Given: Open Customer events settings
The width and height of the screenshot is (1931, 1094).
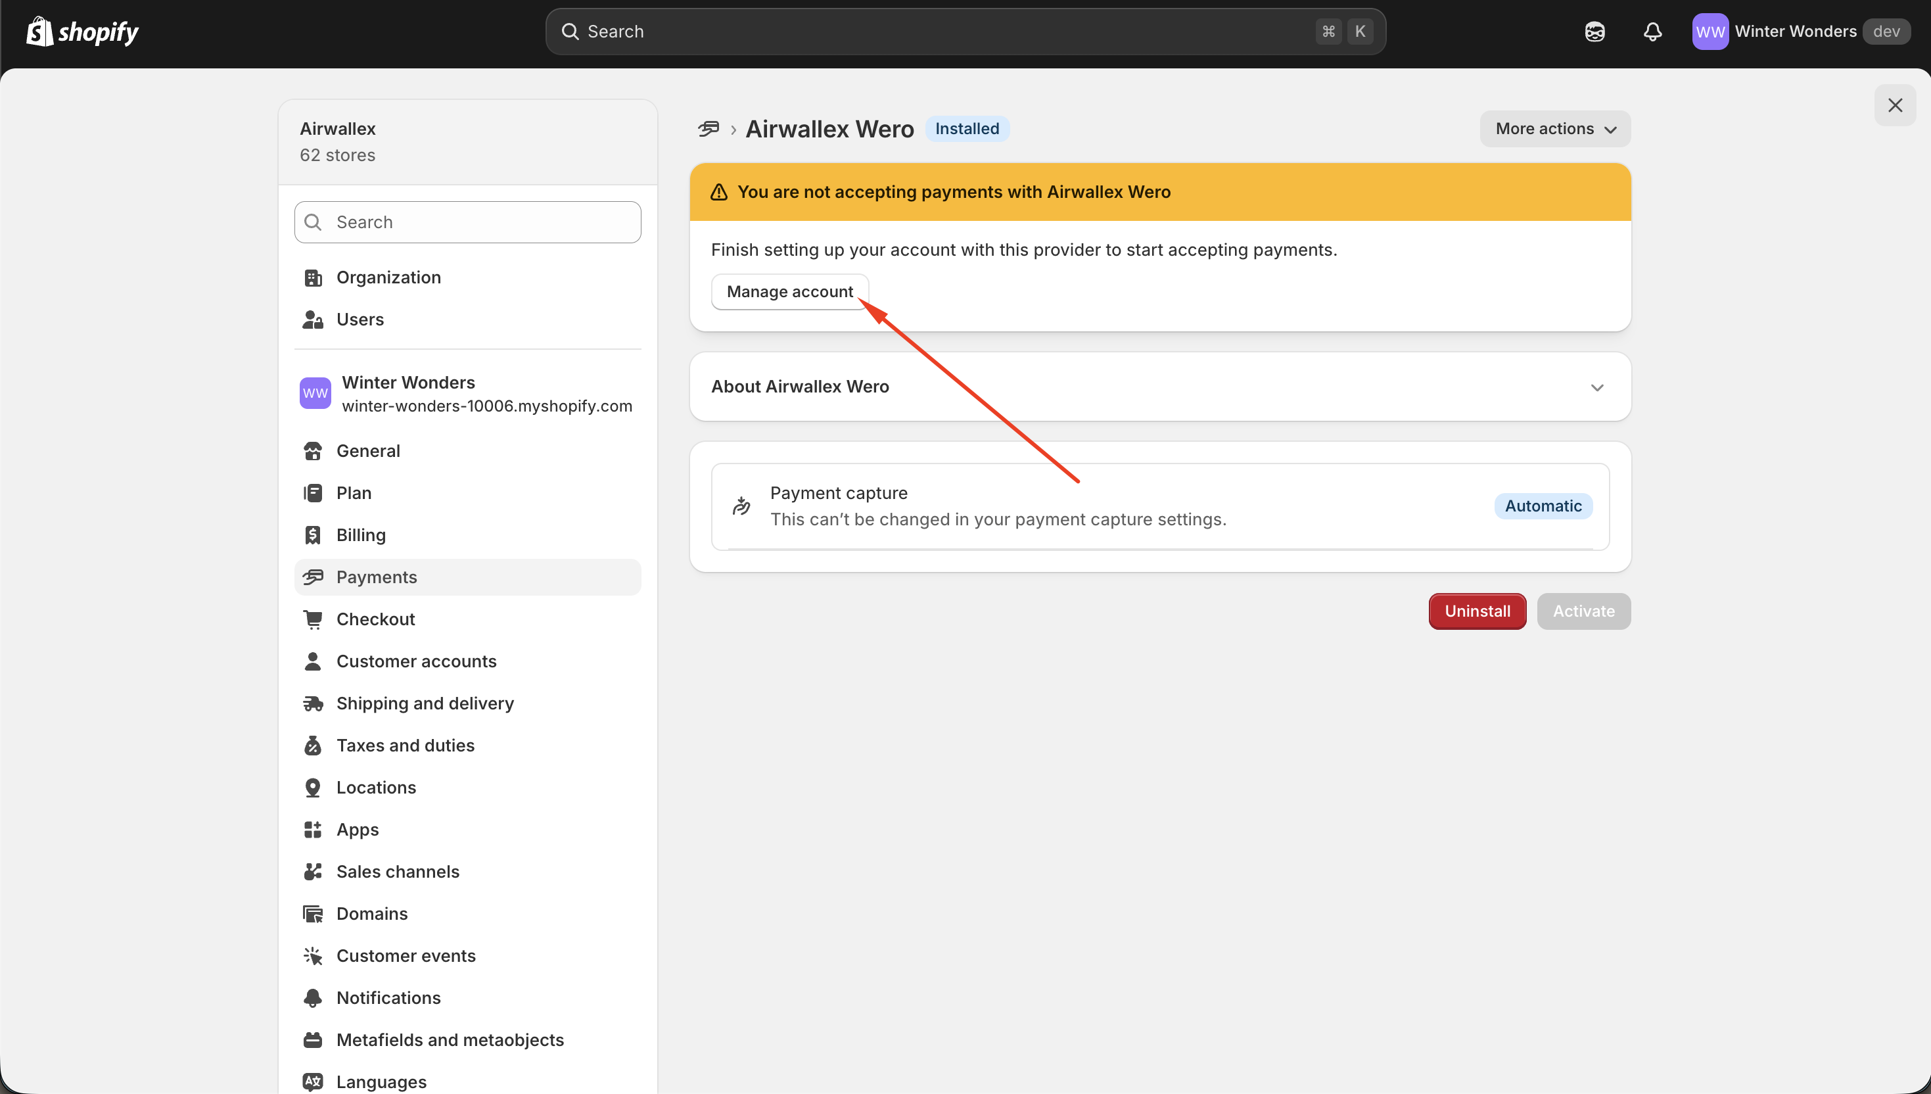Looking at the screenshot, I should (467, 956).
